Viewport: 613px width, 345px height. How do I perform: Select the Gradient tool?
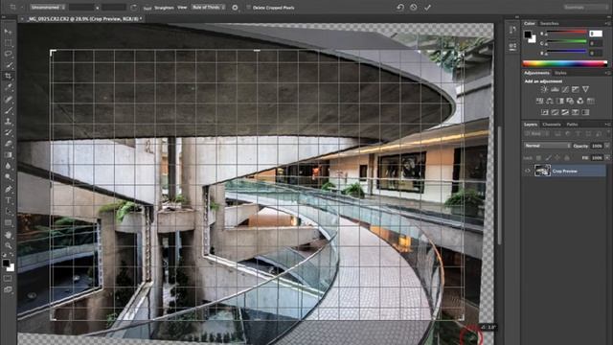click(x=8, y=155)
